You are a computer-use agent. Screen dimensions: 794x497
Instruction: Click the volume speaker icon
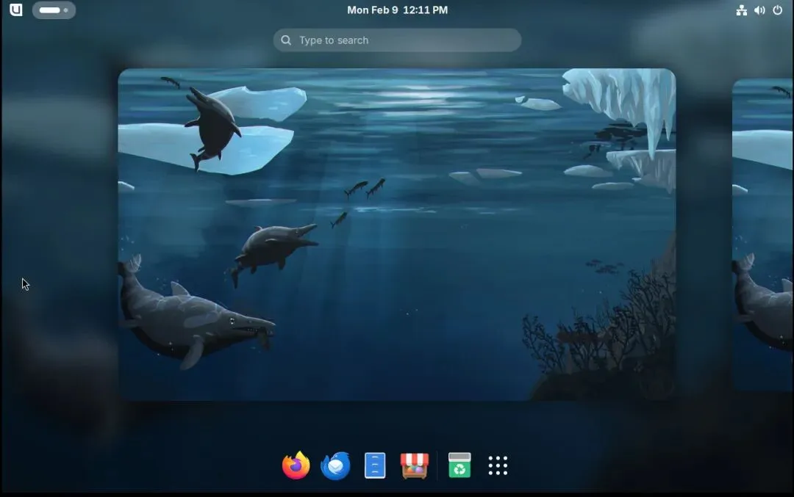[759, 10]
